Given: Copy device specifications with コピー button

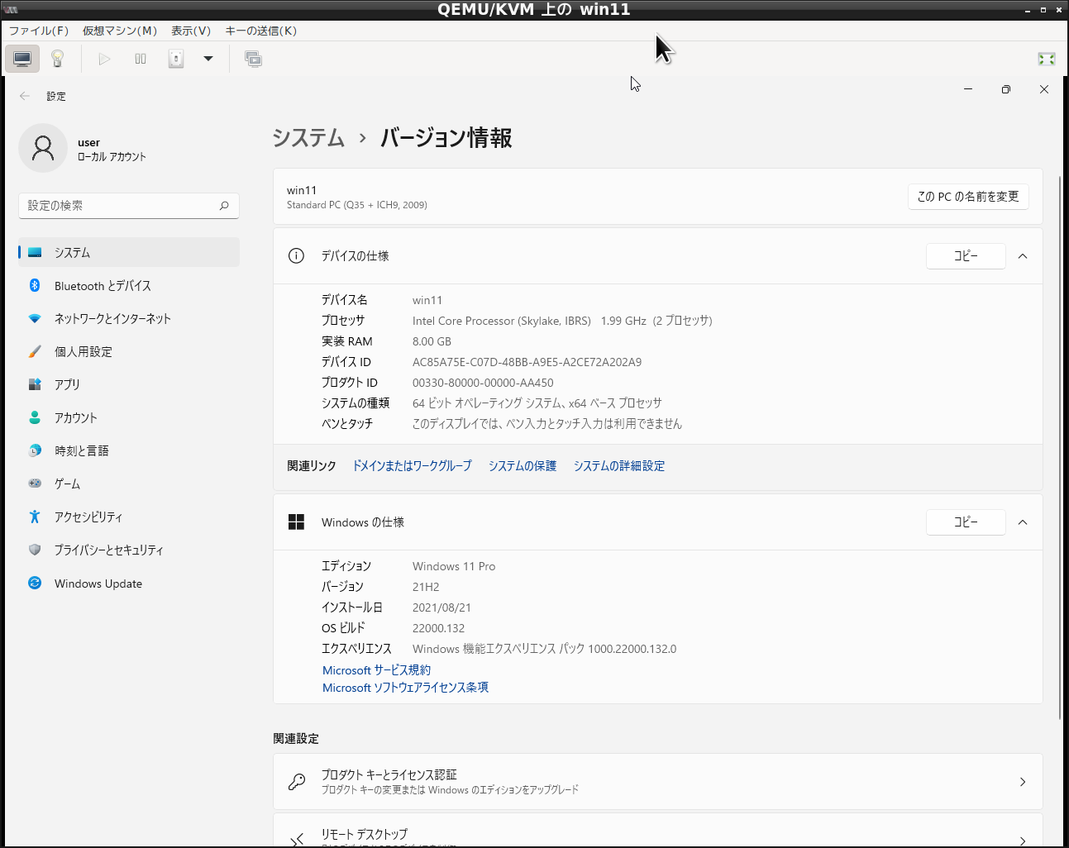Looking at the screenshot, I should pyautogui.click(x=966, y=255).
